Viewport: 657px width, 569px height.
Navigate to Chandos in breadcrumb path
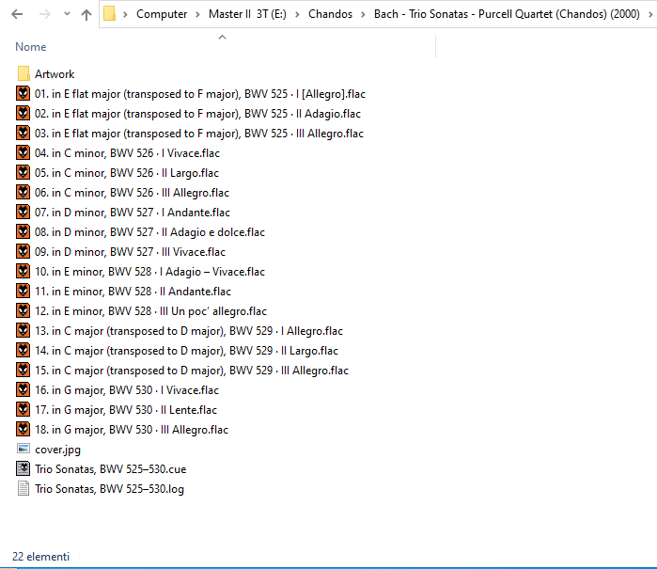330,14
